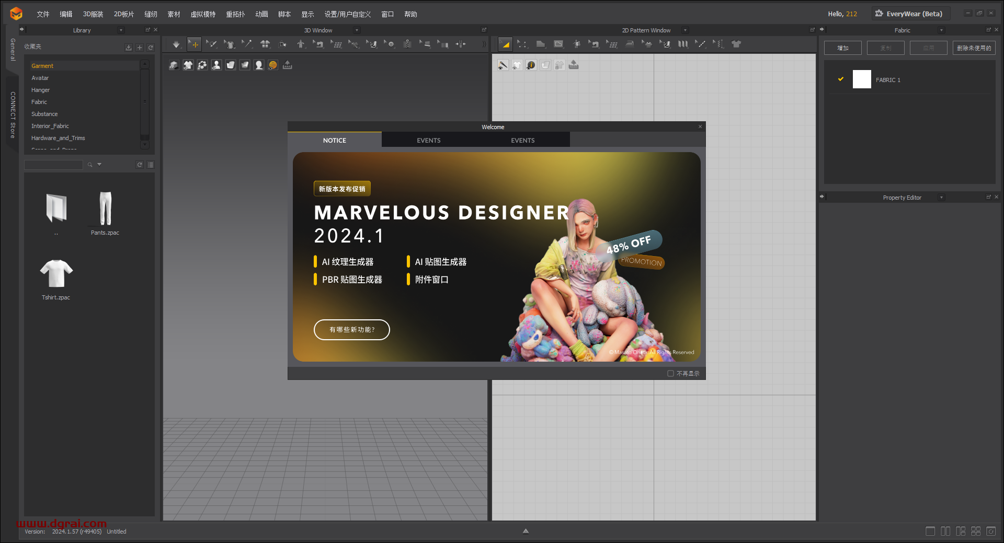Viewport: 1004px width, 543px height.
Task: Select the Transform Pattern tool in 2D toolbar
Action: pos(505,44)
